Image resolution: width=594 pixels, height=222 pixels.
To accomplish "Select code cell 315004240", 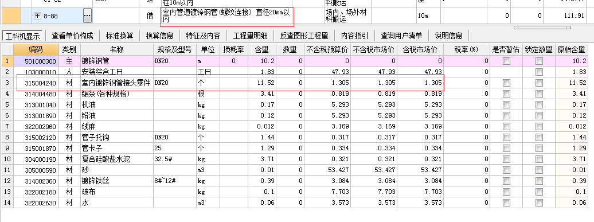I will [x=36, y=83].
